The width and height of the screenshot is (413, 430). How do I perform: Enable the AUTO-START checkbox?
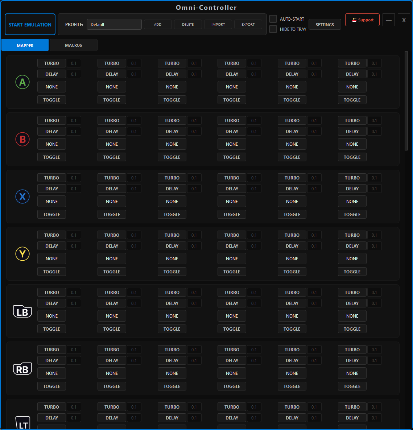273,19
